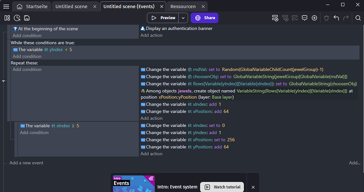Viewport: 364px width, 192px height.
Task: Open the 'Add...' event type menu
Action: tap(354, 163)
